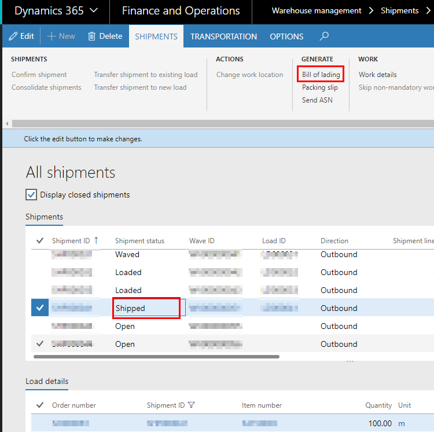Viewport: 434px width, 432px height.
Task: Click the New plus icon
Action: [52, 36]
